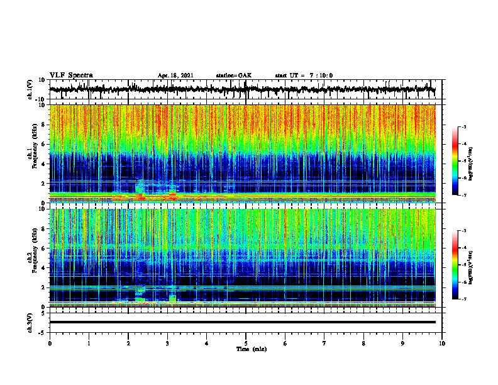Click the "5" tick on ch.3(V) axis
The image size is (498, 385).
(43, 313)
